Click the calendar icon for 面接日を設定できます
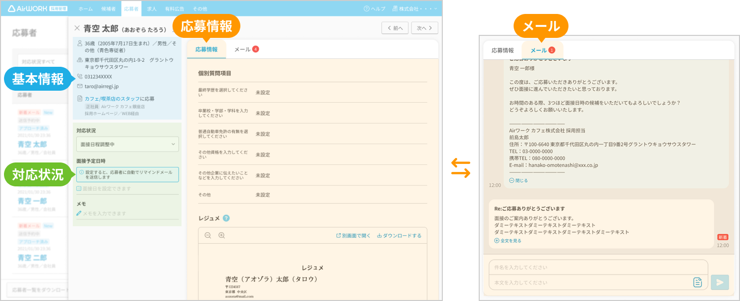 (79, 189)
